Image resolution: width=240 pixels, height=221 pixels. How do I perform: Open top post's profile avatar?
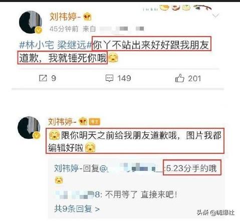[31, 23]
